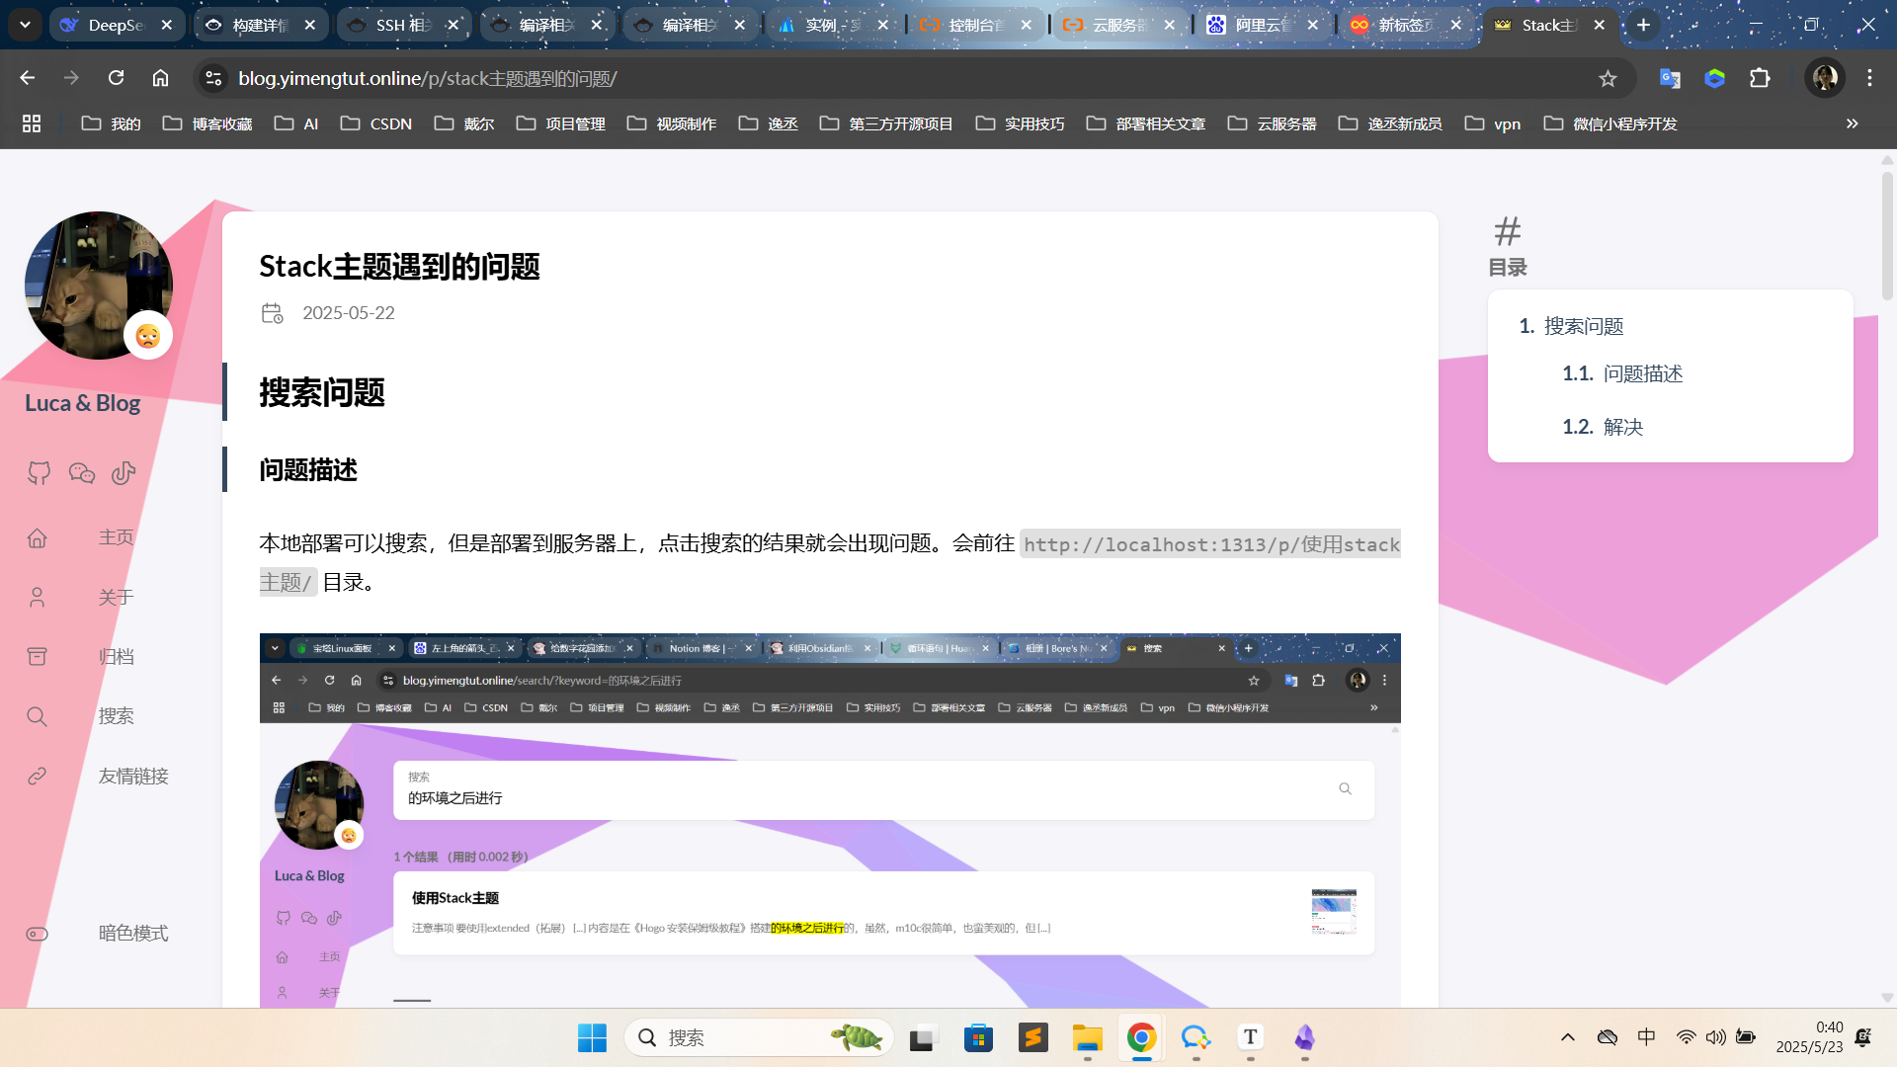Reload the current page
Image resolution: width=1897 pixels, height=1067 pixels.
click(x=116, y=78)
